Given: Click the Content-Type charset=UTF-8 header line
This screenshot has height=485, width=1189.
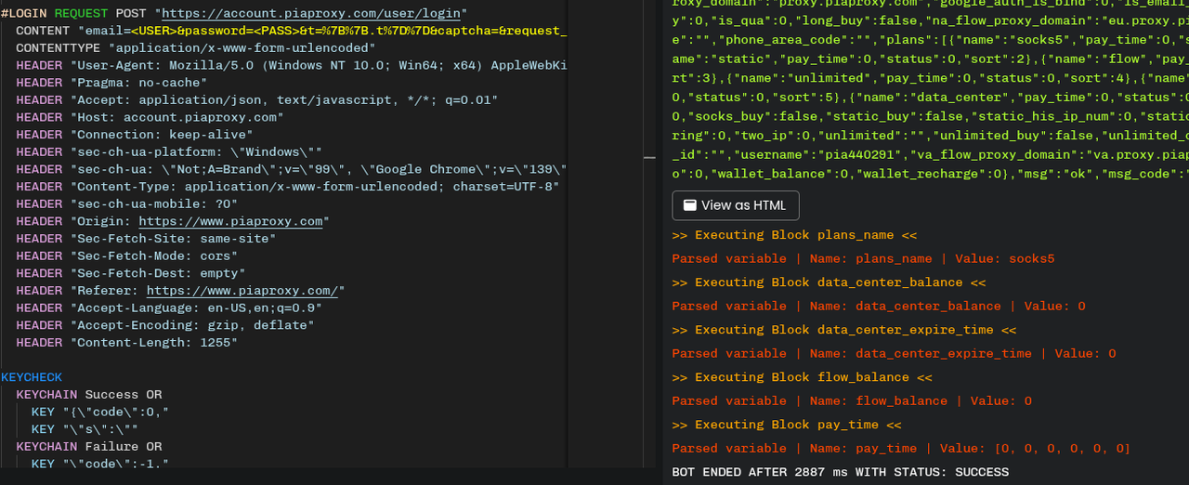Looking at the screenshot, I should pos(288,186).
